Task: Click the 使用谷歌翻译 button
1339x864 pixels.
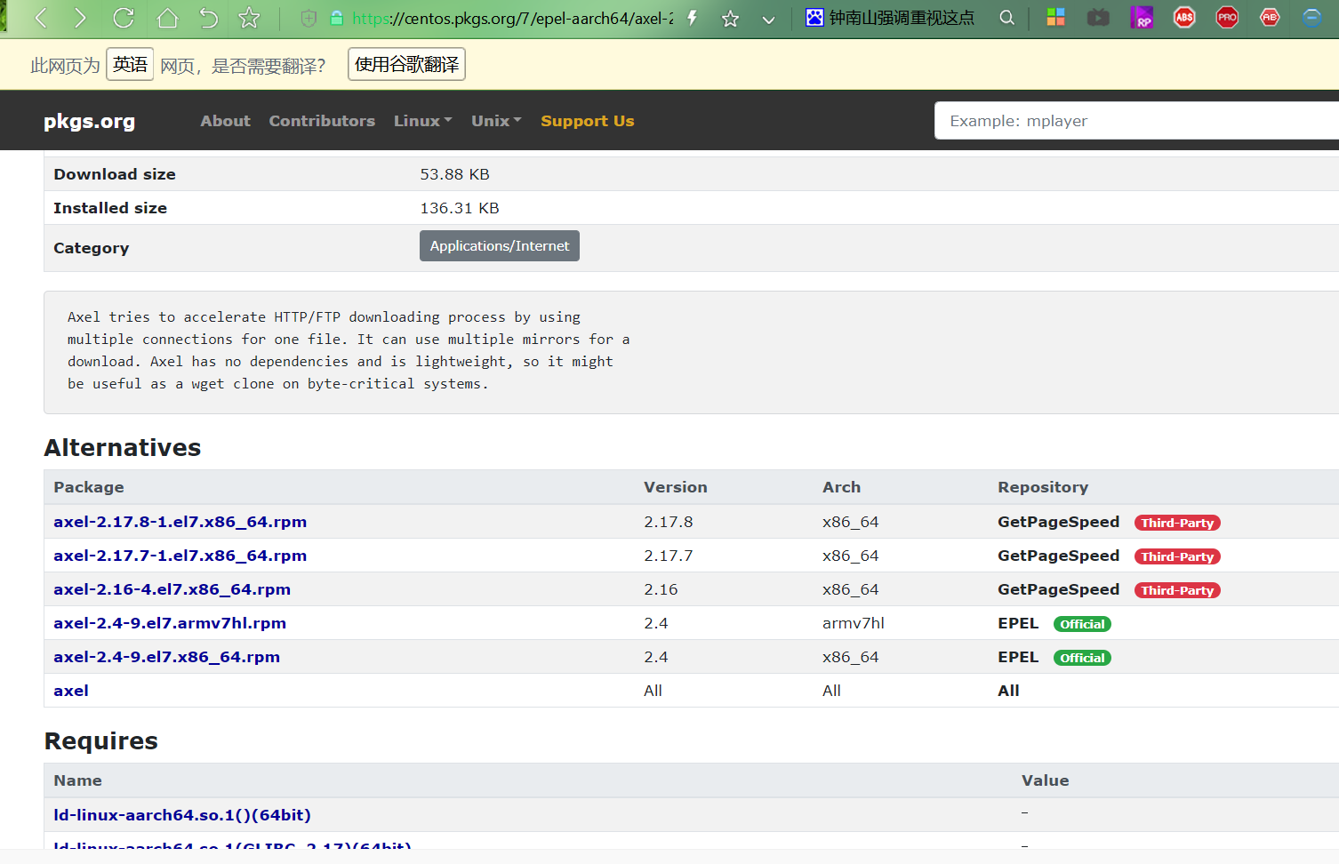Action: pos(406,64)
